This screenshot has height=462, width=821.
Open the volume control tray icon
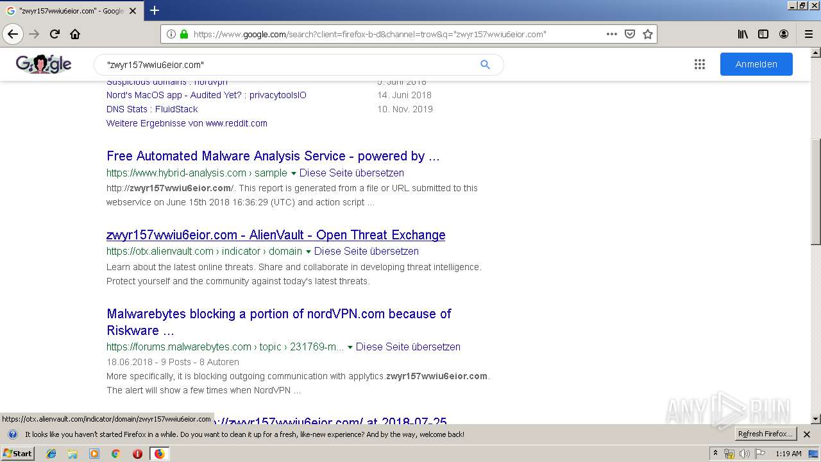tap(744, 454)
